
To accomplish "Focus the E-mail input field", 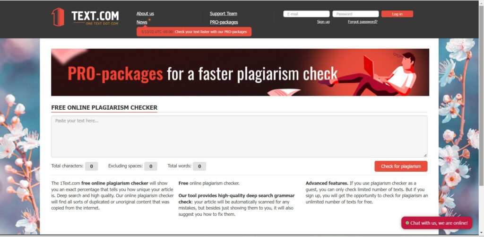I will (306, 14).
